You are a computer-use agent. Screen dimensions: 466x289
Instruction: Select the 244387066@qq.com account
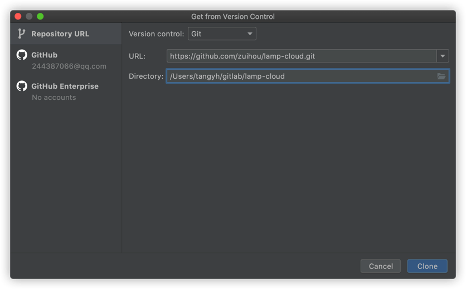click(69, 66)
